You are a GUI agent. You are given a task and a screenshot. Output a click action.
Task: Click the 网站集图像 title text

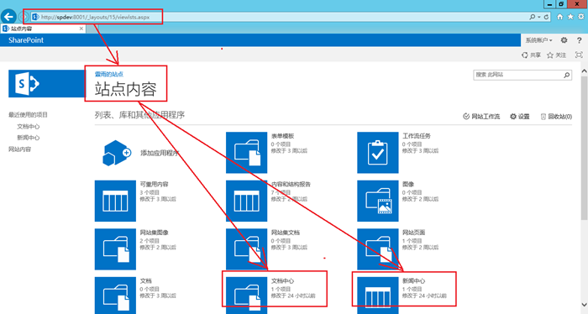[154, 233]
